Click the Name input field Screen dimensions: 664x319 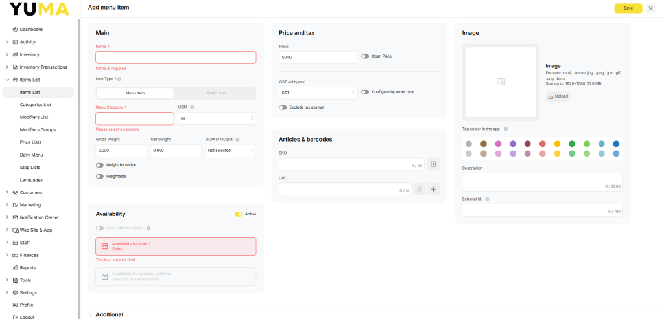(176, 58)
